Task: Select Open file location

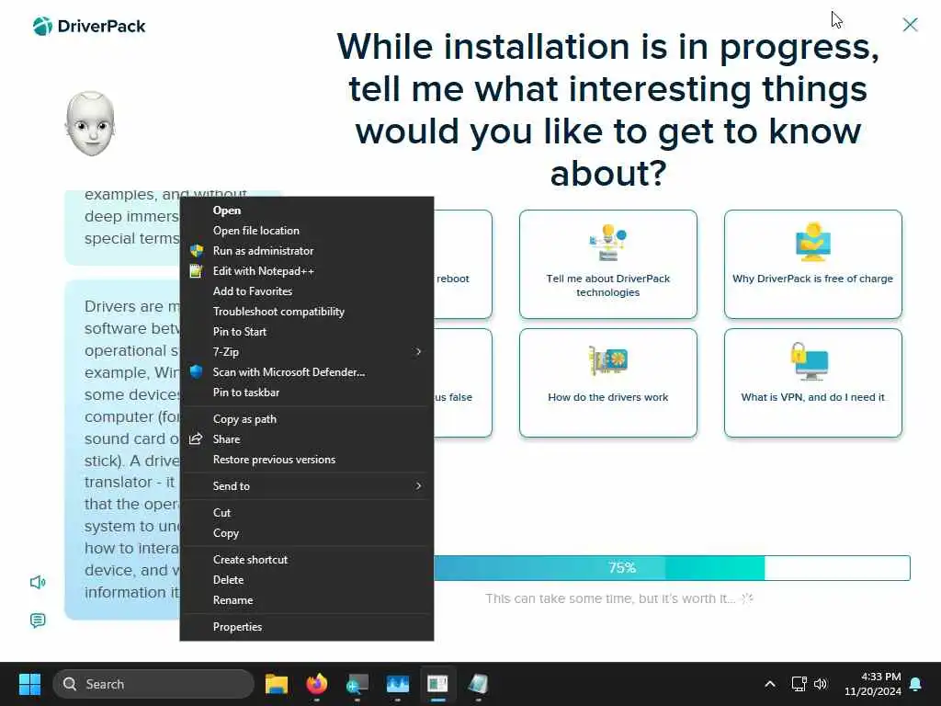Action: pos(307,231)
